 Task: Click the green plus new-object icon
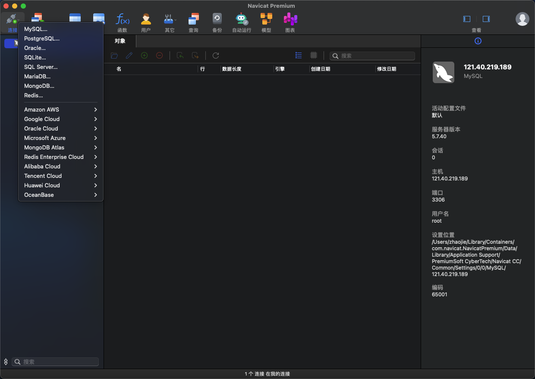pyautogui.click(x=145, y=56)
